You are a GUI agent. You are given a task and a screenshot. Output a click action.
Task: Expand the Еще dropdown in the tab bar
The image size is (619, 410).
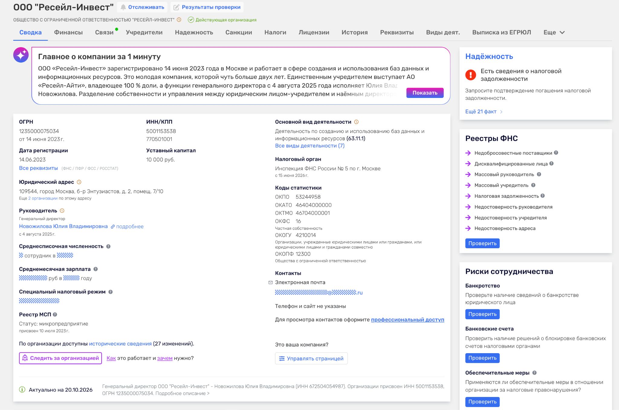point(554,32)
